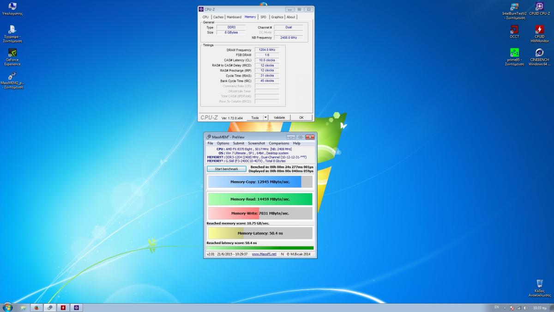Viewport: 554px width, 312px height.
Task: Click the Memory-Latency result bar
Action: 260,233
